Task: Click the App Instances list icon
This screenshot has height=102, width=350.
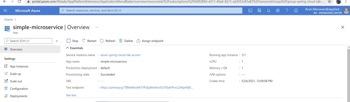Action: (6, 66)
